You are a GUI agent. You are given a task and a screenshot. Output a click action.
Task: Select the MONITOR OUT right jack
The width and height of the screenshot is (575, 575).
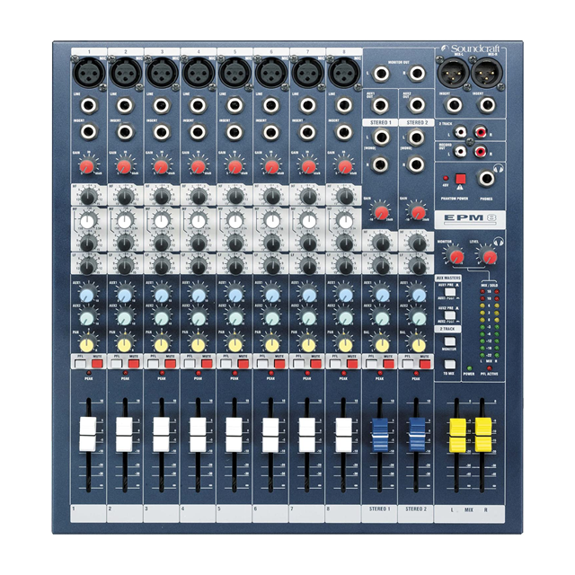click(417, 74)
